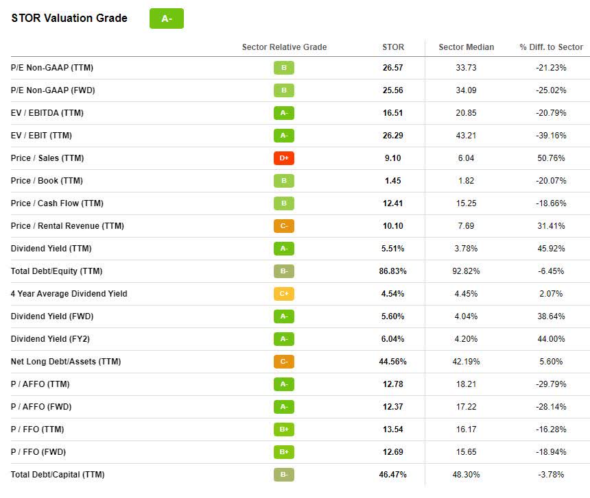Image resolution: width=590 pixels, height=498 pixels.
Task: Click the overall A- valuation grade badge
Action: coord(167,18)
